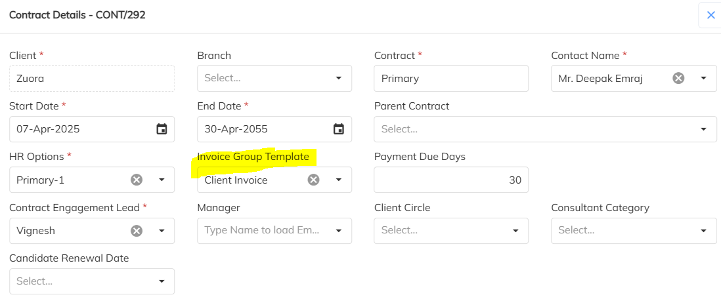Expand the Parent Contract dropdown

coord(703,129)
